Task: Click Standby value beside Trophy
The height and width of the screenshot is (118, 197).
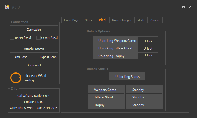Action: (144, 105)
